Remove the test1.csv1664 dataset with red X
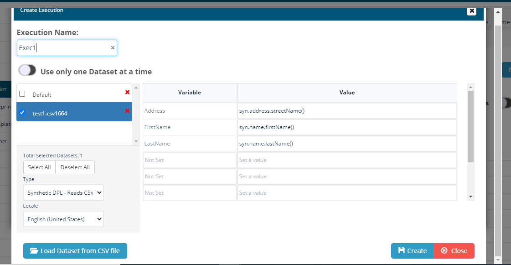This screenshot has height=265, width=511. pyautogui.click(x=127, y=111)
